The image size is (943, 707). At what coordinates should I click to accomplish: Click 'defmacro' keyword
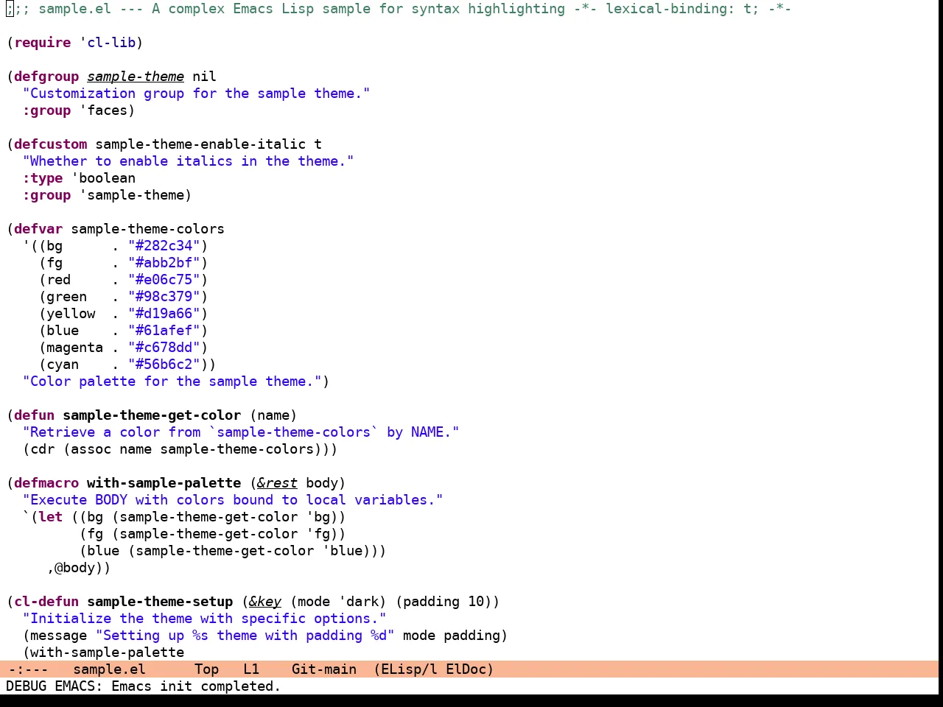(x=46, y=483)
